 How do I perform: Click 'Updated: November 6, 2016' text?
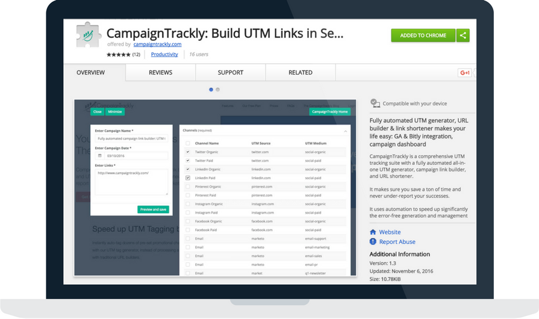(401, 271)
